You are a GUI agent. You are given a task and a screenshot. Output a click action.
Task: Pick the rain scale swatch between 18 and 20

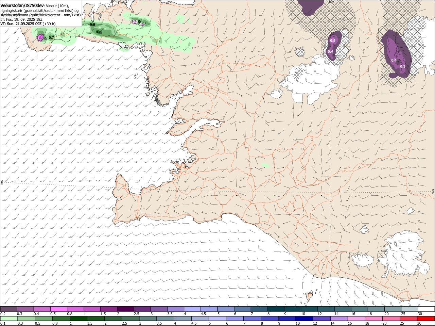point(374,319)
